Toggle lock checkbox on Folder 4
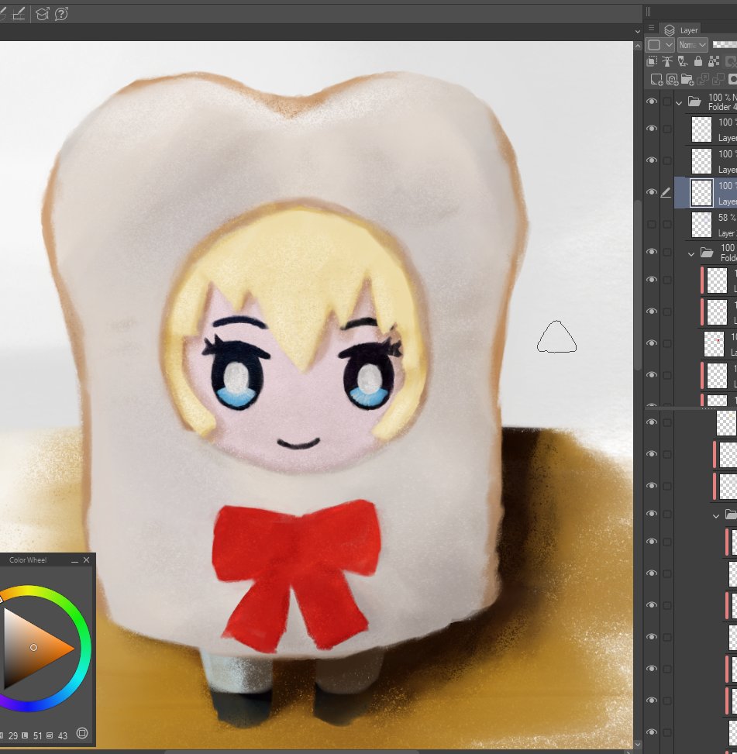 (x=666, y=102)
